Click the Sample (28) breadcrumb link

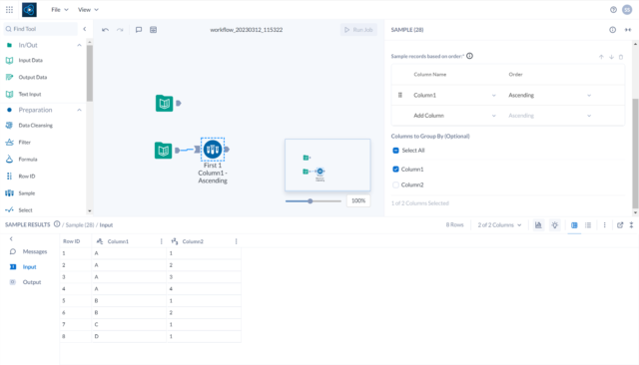(80, 225)
